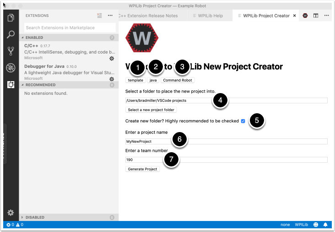Viewport: 335px width, 232px height.
Task: Switch to the WPILib Help tab
Action: pos(210,16)
